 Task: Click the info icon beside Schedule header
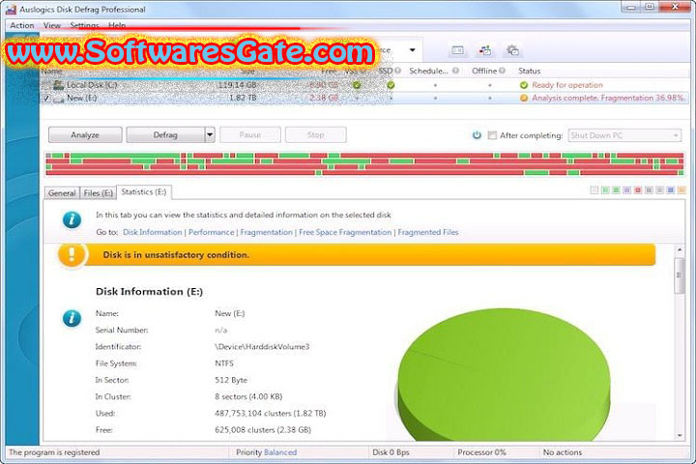pyautogui.click(x=455, y=71)
